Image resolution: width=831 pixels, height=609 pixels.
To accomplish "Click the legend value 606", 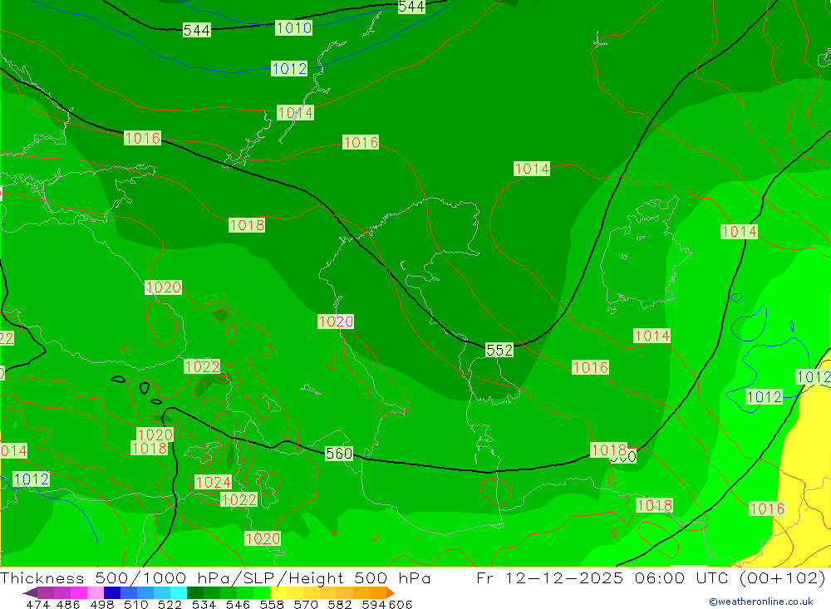I will 401,604.
